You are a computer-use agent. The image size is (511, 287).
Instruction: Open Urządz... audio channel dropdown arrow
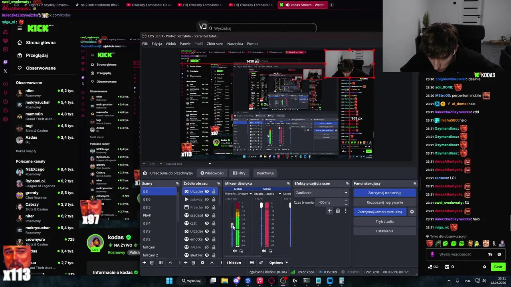pyautogui.click(x=280, y=194)
